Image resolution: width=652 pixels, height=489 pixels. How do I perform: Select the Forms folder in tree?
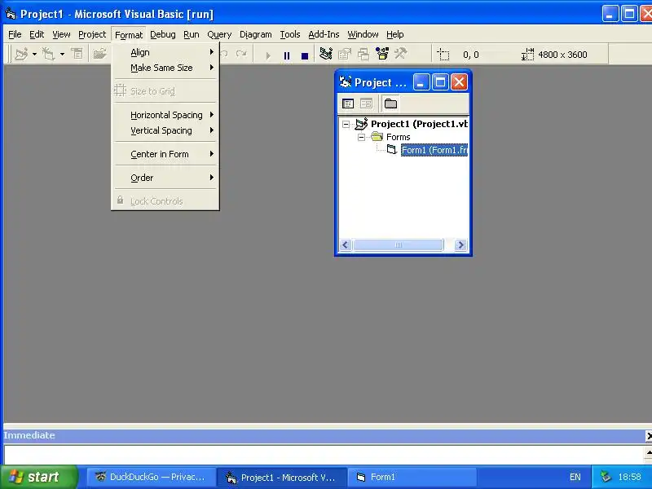(398, 137)
